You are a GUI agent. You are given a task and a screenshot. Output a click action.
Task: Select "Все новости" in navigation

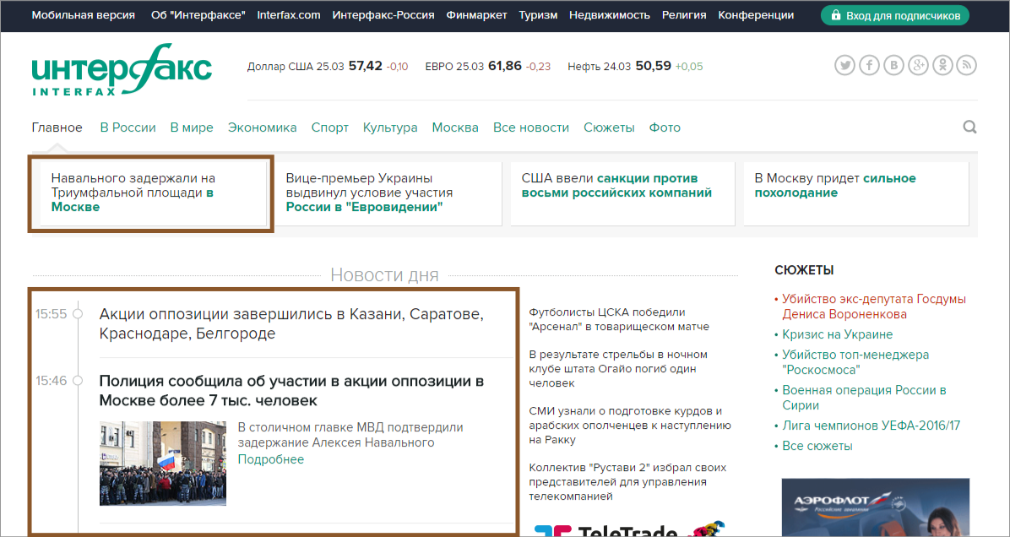530,127
